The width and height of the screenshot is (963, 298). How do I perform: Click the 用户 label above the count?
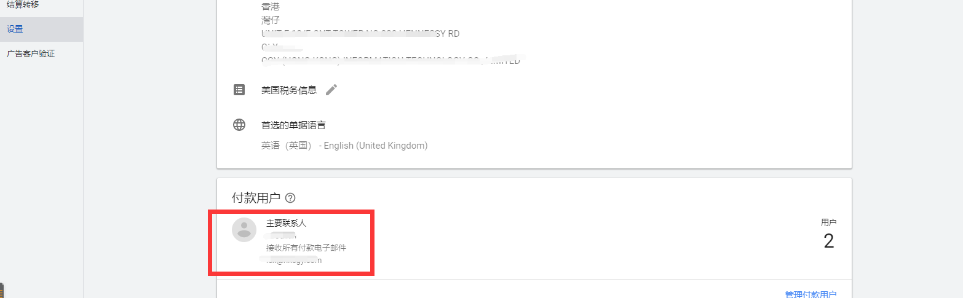click(829, 222)
